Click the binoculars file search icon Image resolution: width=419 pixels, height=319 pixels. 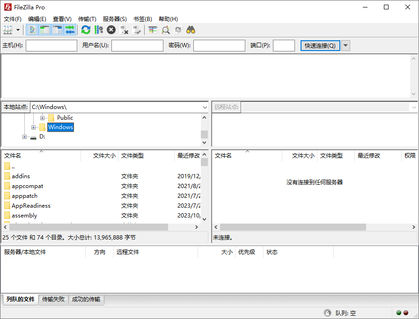pyautogui.click(x=191, y=30)
